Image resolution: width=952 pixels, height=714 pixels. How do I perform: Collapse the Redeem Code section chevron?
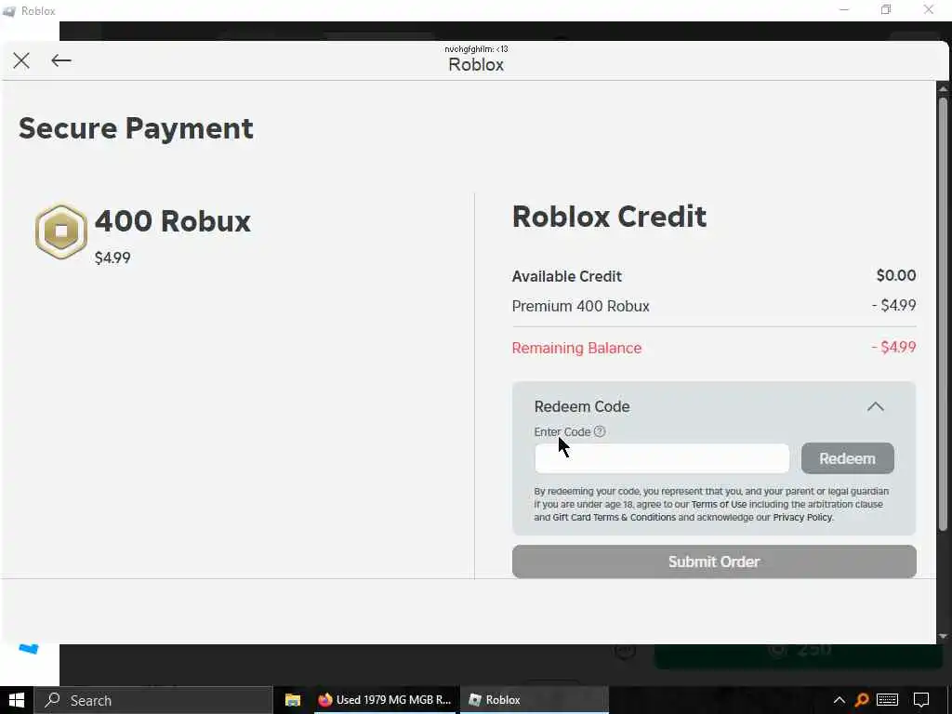click(875, 407)
